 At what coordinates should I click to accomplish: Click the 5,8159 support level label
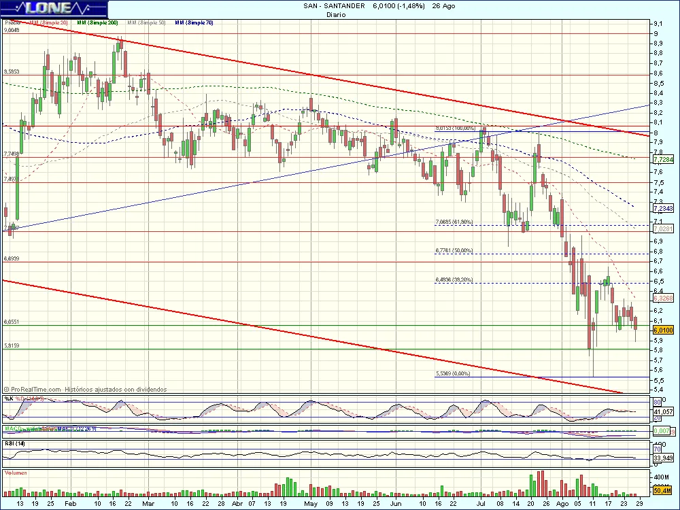pyautogui.click(x=12, y=345)
